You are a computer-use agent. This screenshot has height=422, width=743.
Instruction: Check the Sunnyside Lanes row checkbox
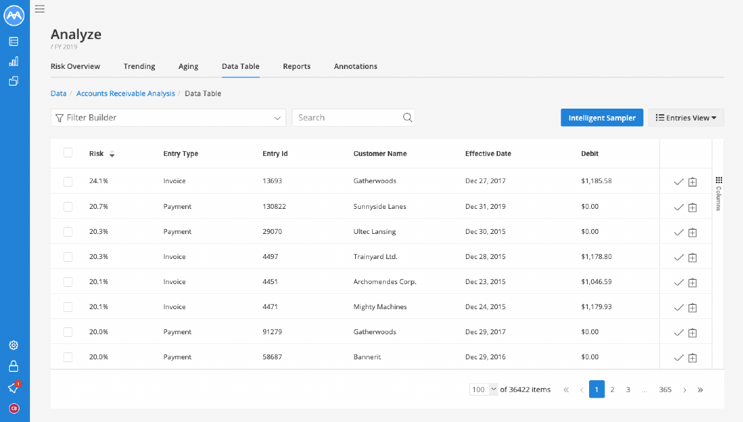click(x=68, y=207)
